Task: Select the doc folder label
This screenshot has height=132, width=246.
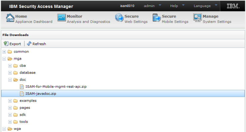Action: [x=23, y=80]
